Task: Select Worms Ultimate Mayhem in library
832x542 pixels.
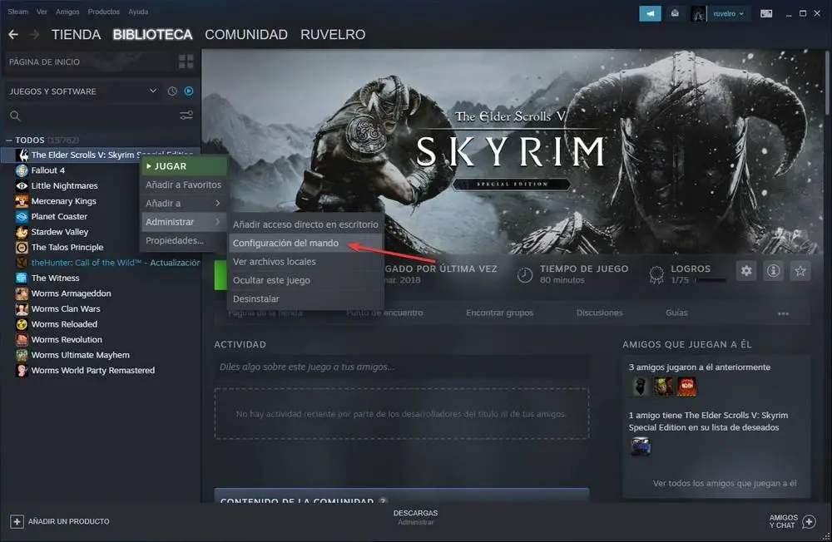Action: coord(80,355)
